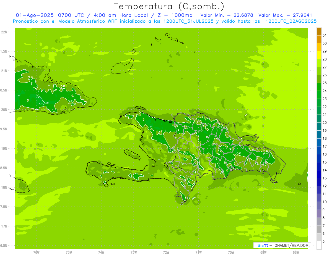Click the '21N' latitude label
Screen dimensions: 332x256
[x=4, y=71]
